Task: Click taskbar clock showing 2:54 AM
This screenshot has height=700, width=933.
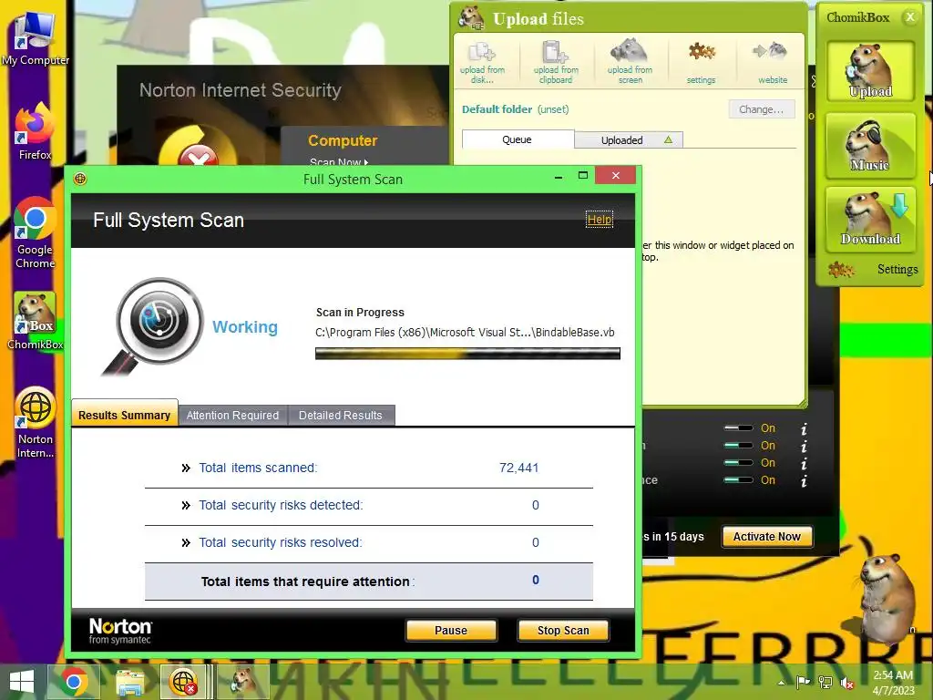Action: pos(893,683)
